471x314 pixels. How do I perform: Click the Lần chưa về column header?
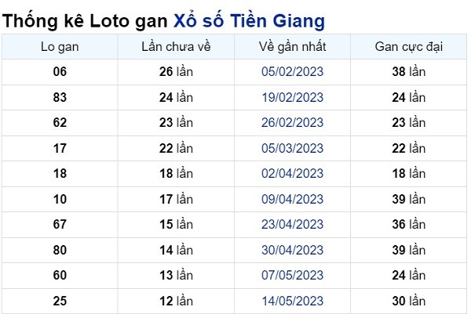tap(176, 47)
